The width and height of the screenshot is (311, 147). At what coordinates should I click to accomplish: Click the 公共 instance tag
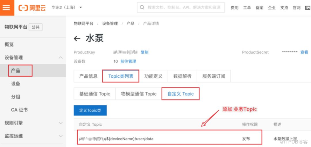pos(35,27)
